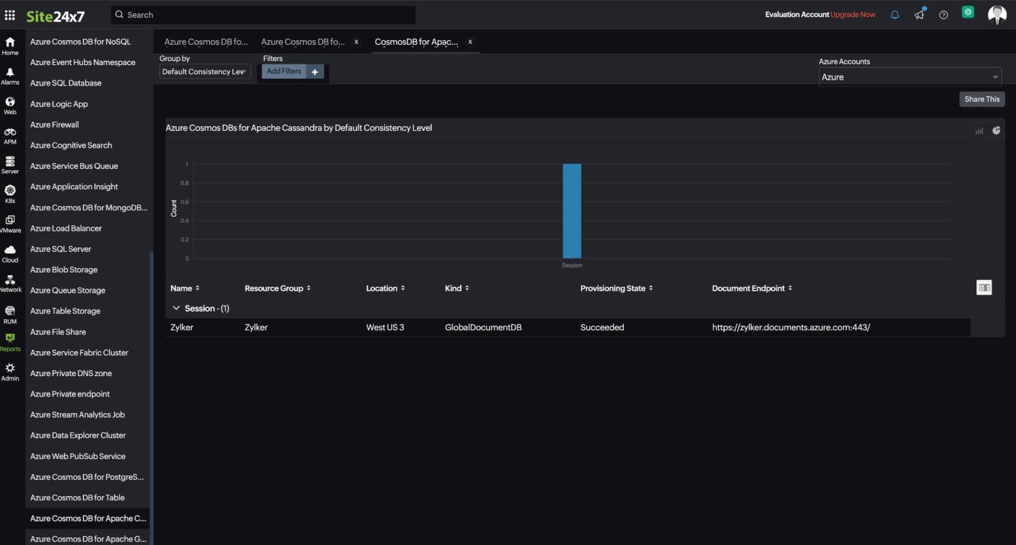Screen dimensions: 1016x545
Task: Open Azure Event Hubs Namespace report
Action: pos(83,62)
